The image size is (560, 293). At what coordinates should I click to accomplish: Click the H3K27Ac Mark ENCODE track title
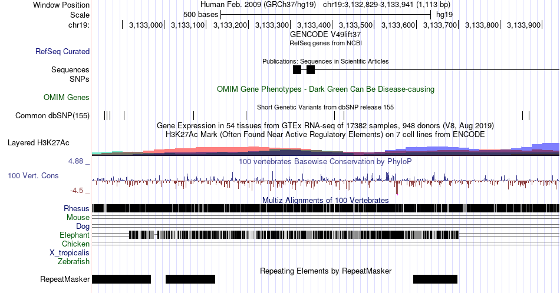pos(325,134)
